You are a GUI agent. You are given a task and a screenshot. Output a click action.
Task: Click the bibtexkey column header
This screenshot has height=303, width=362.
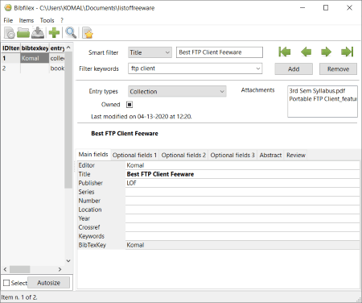point(35,48)
